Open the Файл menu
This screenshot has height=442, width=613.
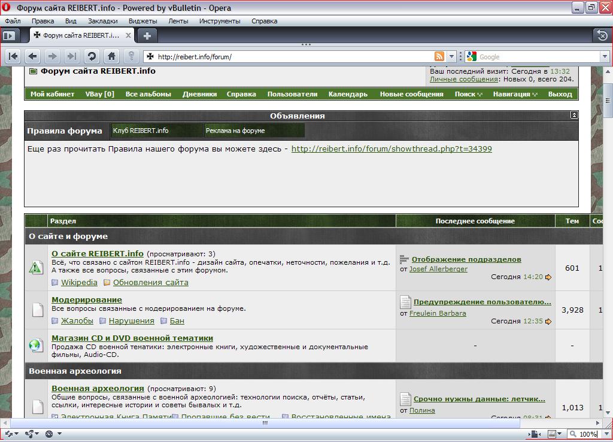13,21
